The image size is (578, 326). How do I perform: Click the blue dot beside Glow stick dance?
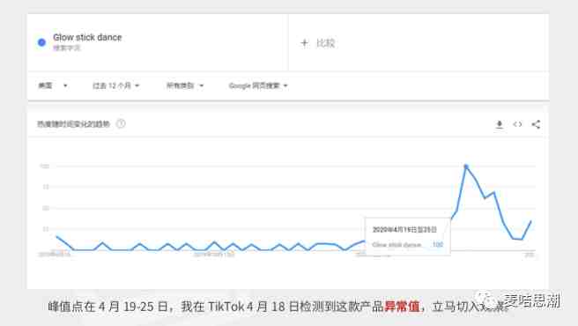pos(41,42)
